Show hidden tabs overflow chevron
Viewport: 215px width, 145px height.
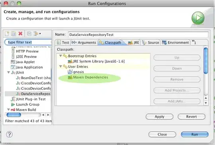pyautogui.click(x=194, y=42)
